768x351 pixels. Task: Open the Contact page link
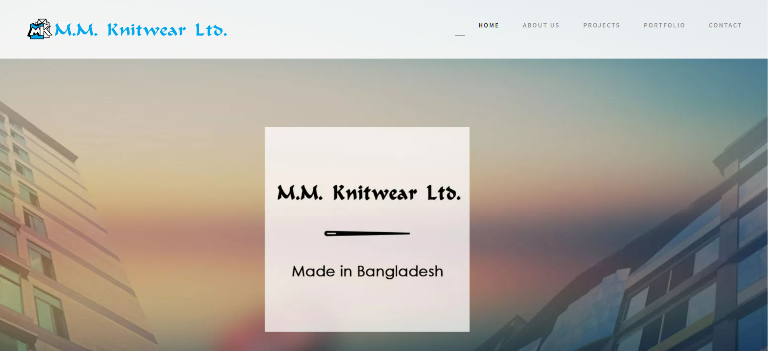(x=725, y=25)
